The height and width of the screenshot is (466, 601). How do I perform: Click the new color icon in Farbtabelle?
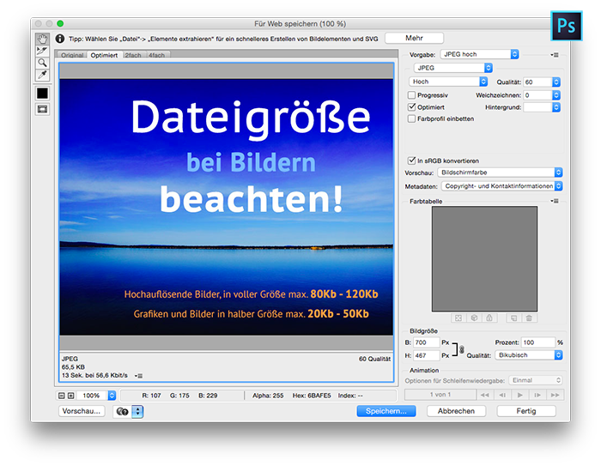(514, 318)
